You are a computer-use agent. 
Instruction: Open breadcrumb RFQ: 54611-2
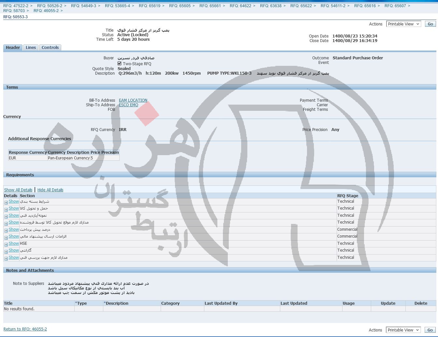tap(333, 6)
